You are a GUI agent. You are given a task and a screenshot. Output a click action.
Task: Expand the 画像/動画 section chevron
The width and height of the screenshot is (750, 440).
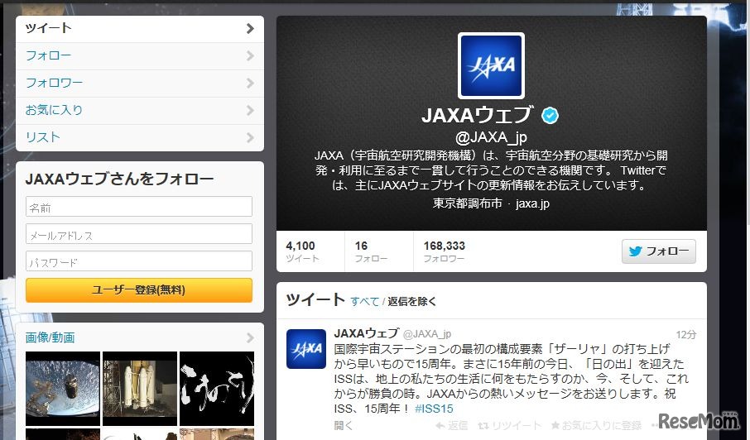pyautogui.click(x=250, y=337)
